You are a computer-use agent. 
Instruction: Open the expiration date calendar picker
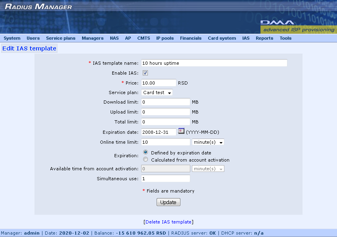(181, 131)
